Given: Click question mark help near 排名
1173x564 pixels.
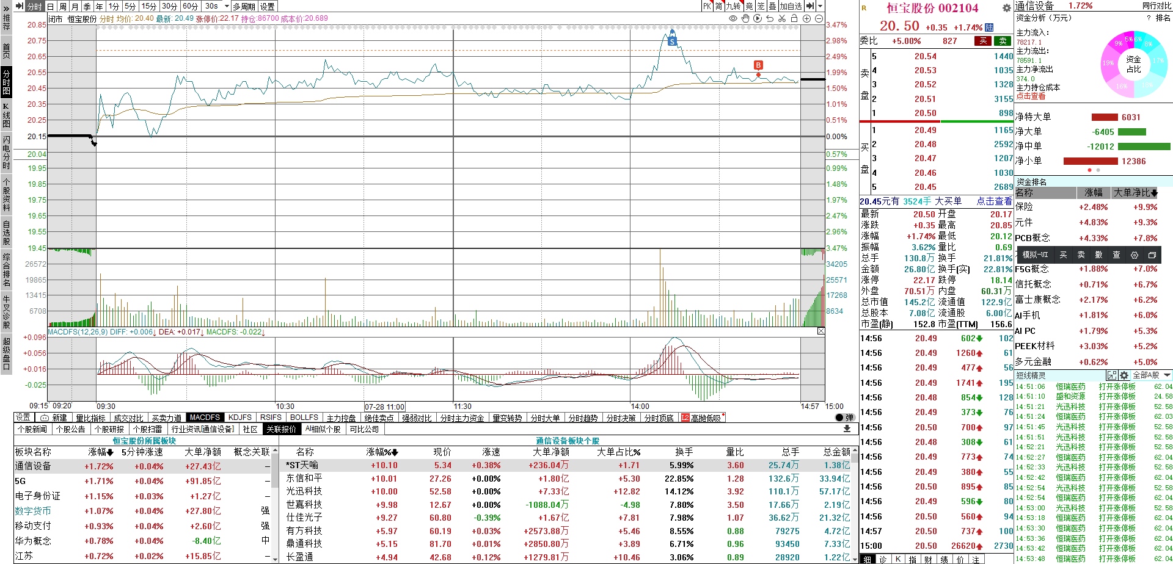Looking at the screenshot, I should pos(1149,18).
